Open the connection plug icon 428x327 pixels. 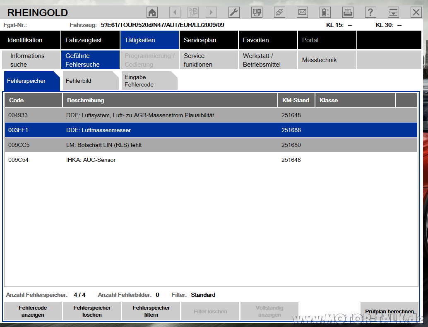pos(279,12)
